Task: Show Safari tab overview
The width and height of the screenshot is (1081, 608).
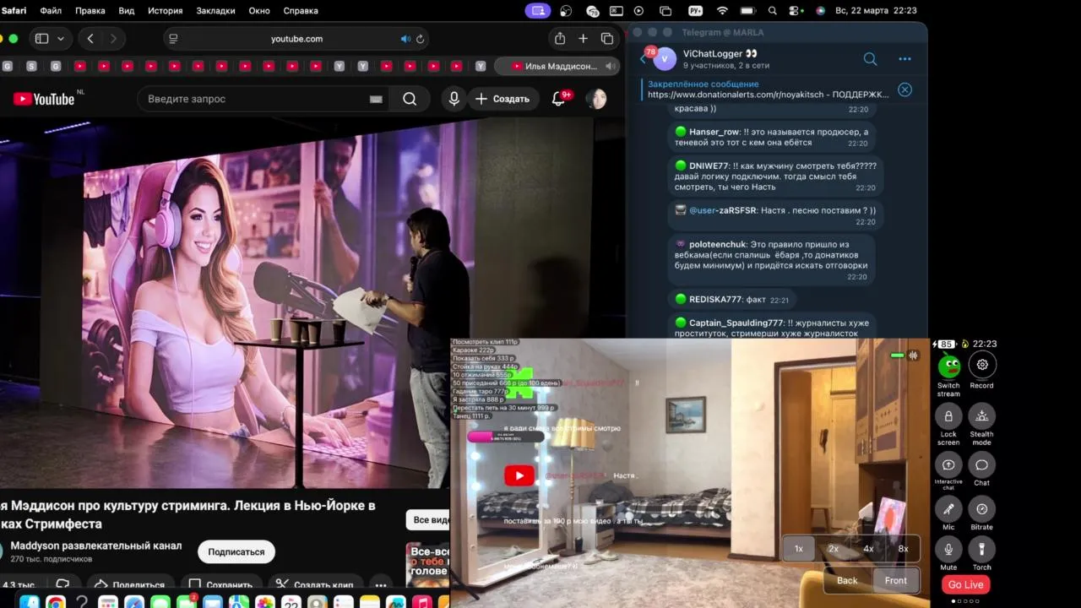Action: click(x=606, y=39)
